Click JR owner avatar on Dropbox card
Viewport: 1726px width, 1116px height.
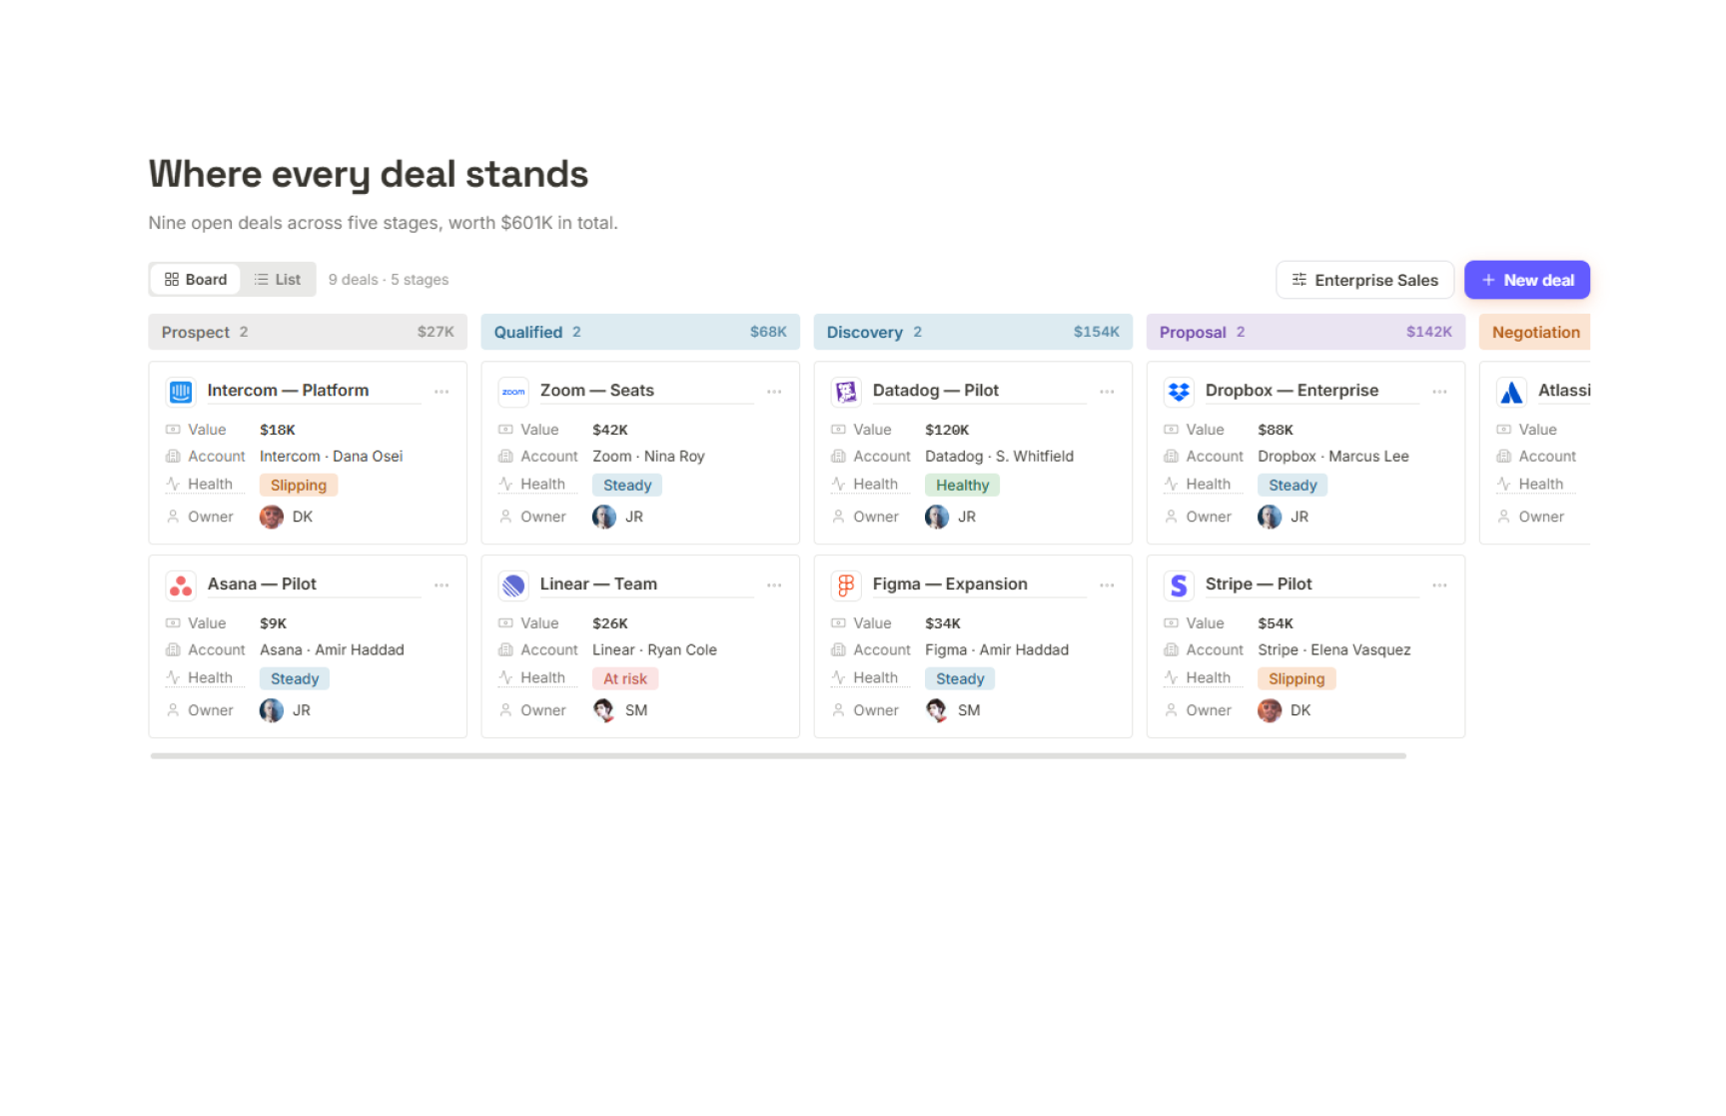point(1269,517)
